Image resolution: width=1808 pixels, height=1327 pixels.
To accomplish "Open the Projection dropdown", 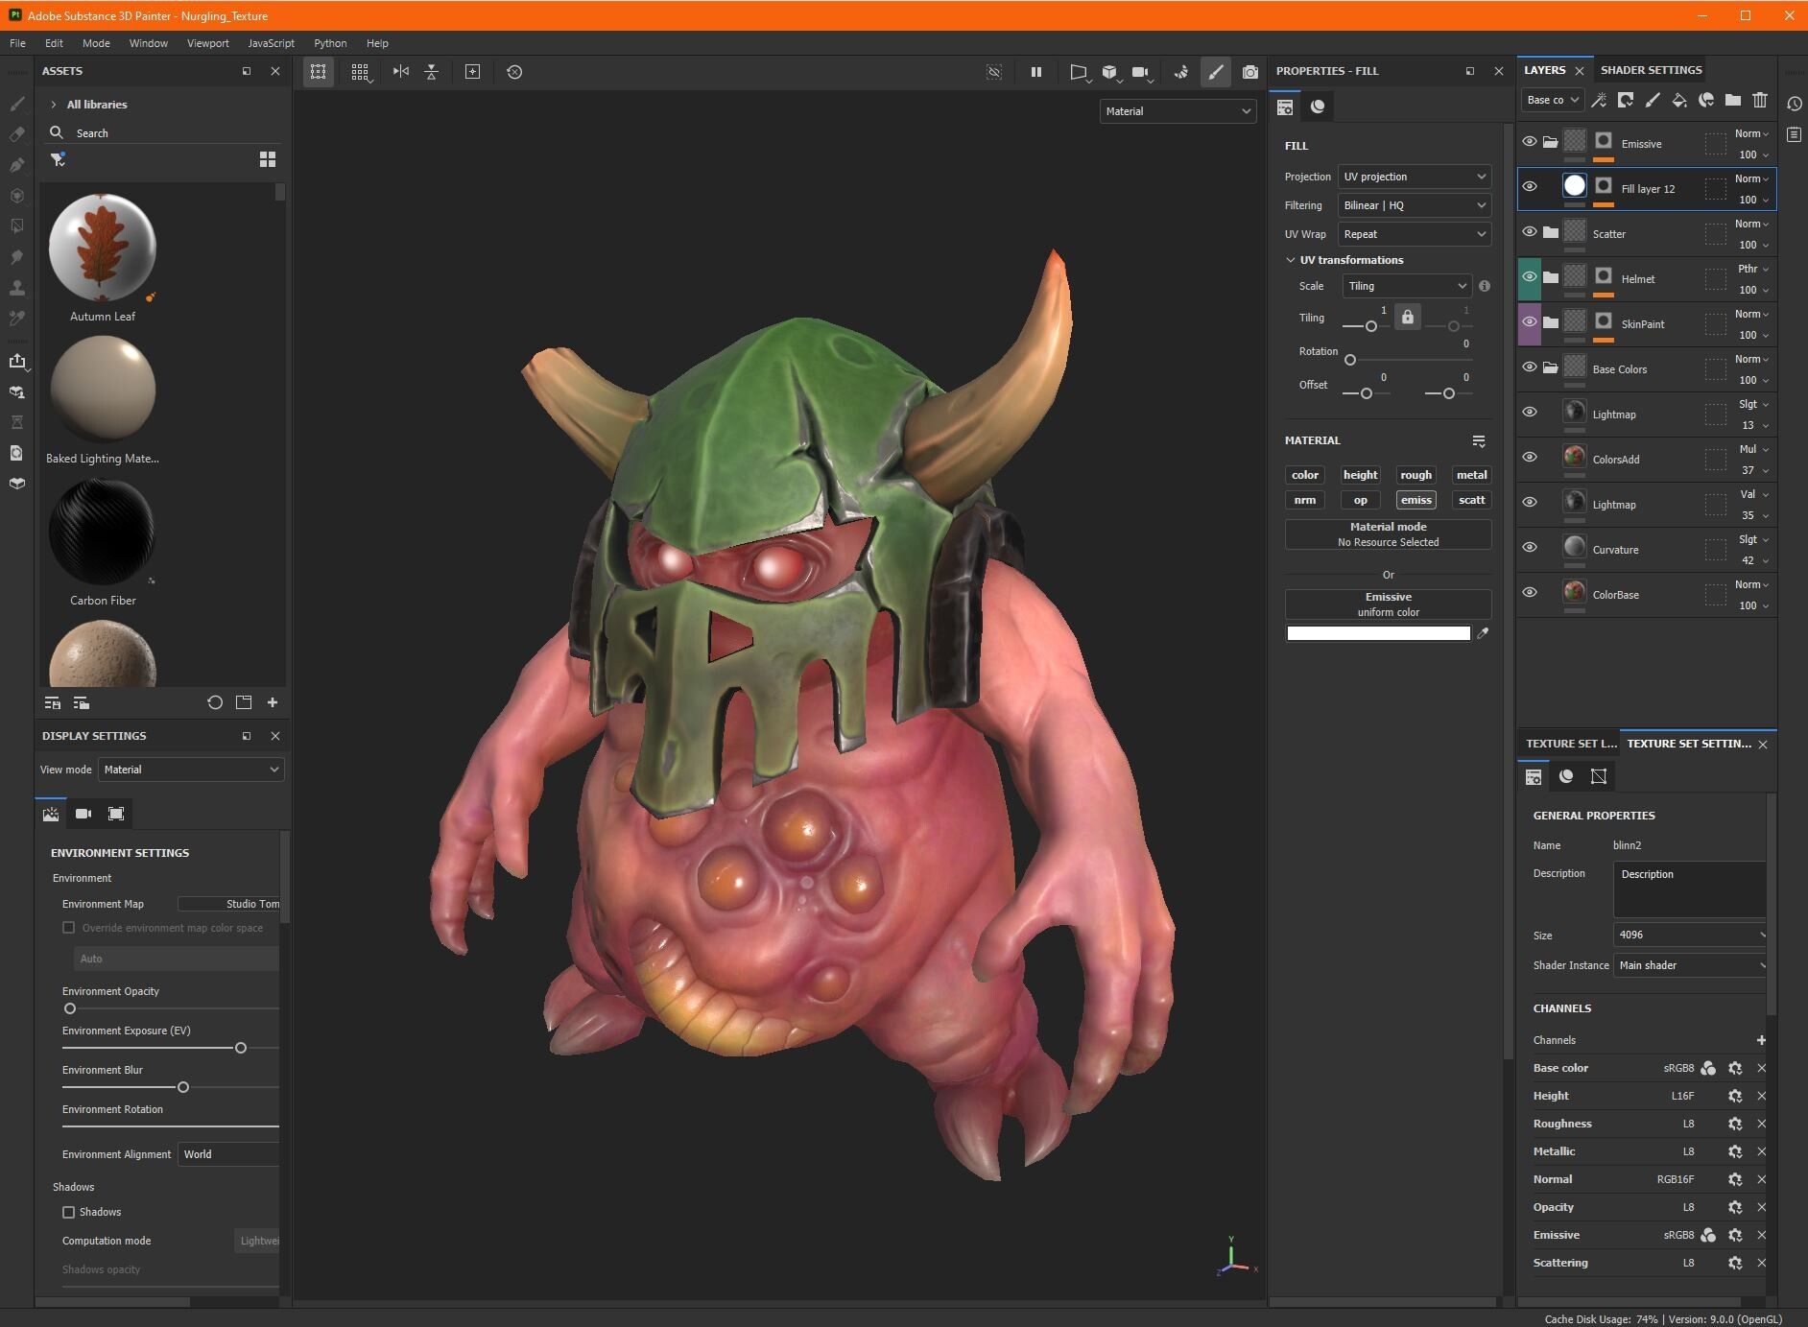I will [x=1415, y=177].
